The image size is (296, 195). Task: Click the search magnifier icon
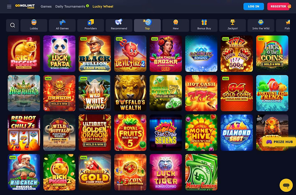pos(12,25)
